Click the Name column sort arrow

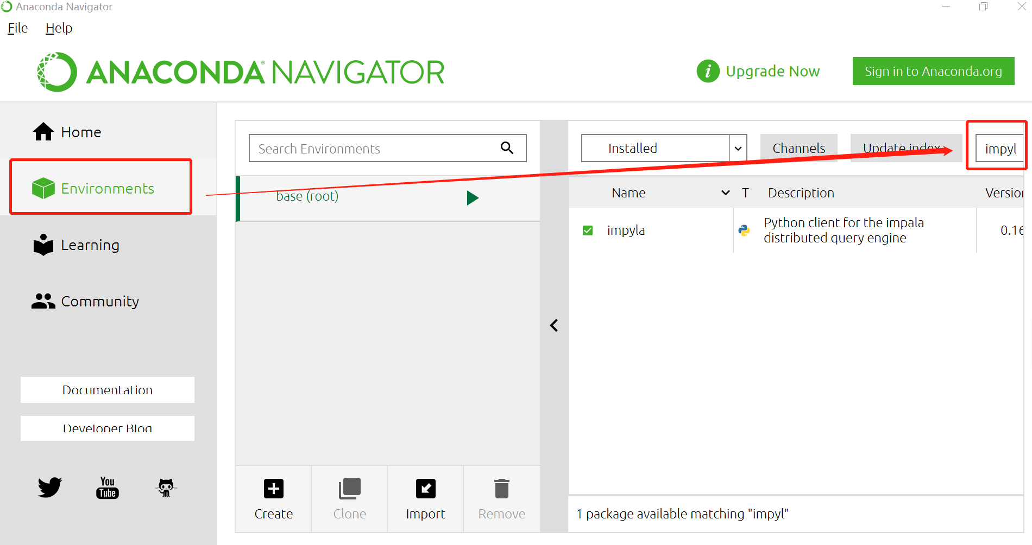point(726,193)
